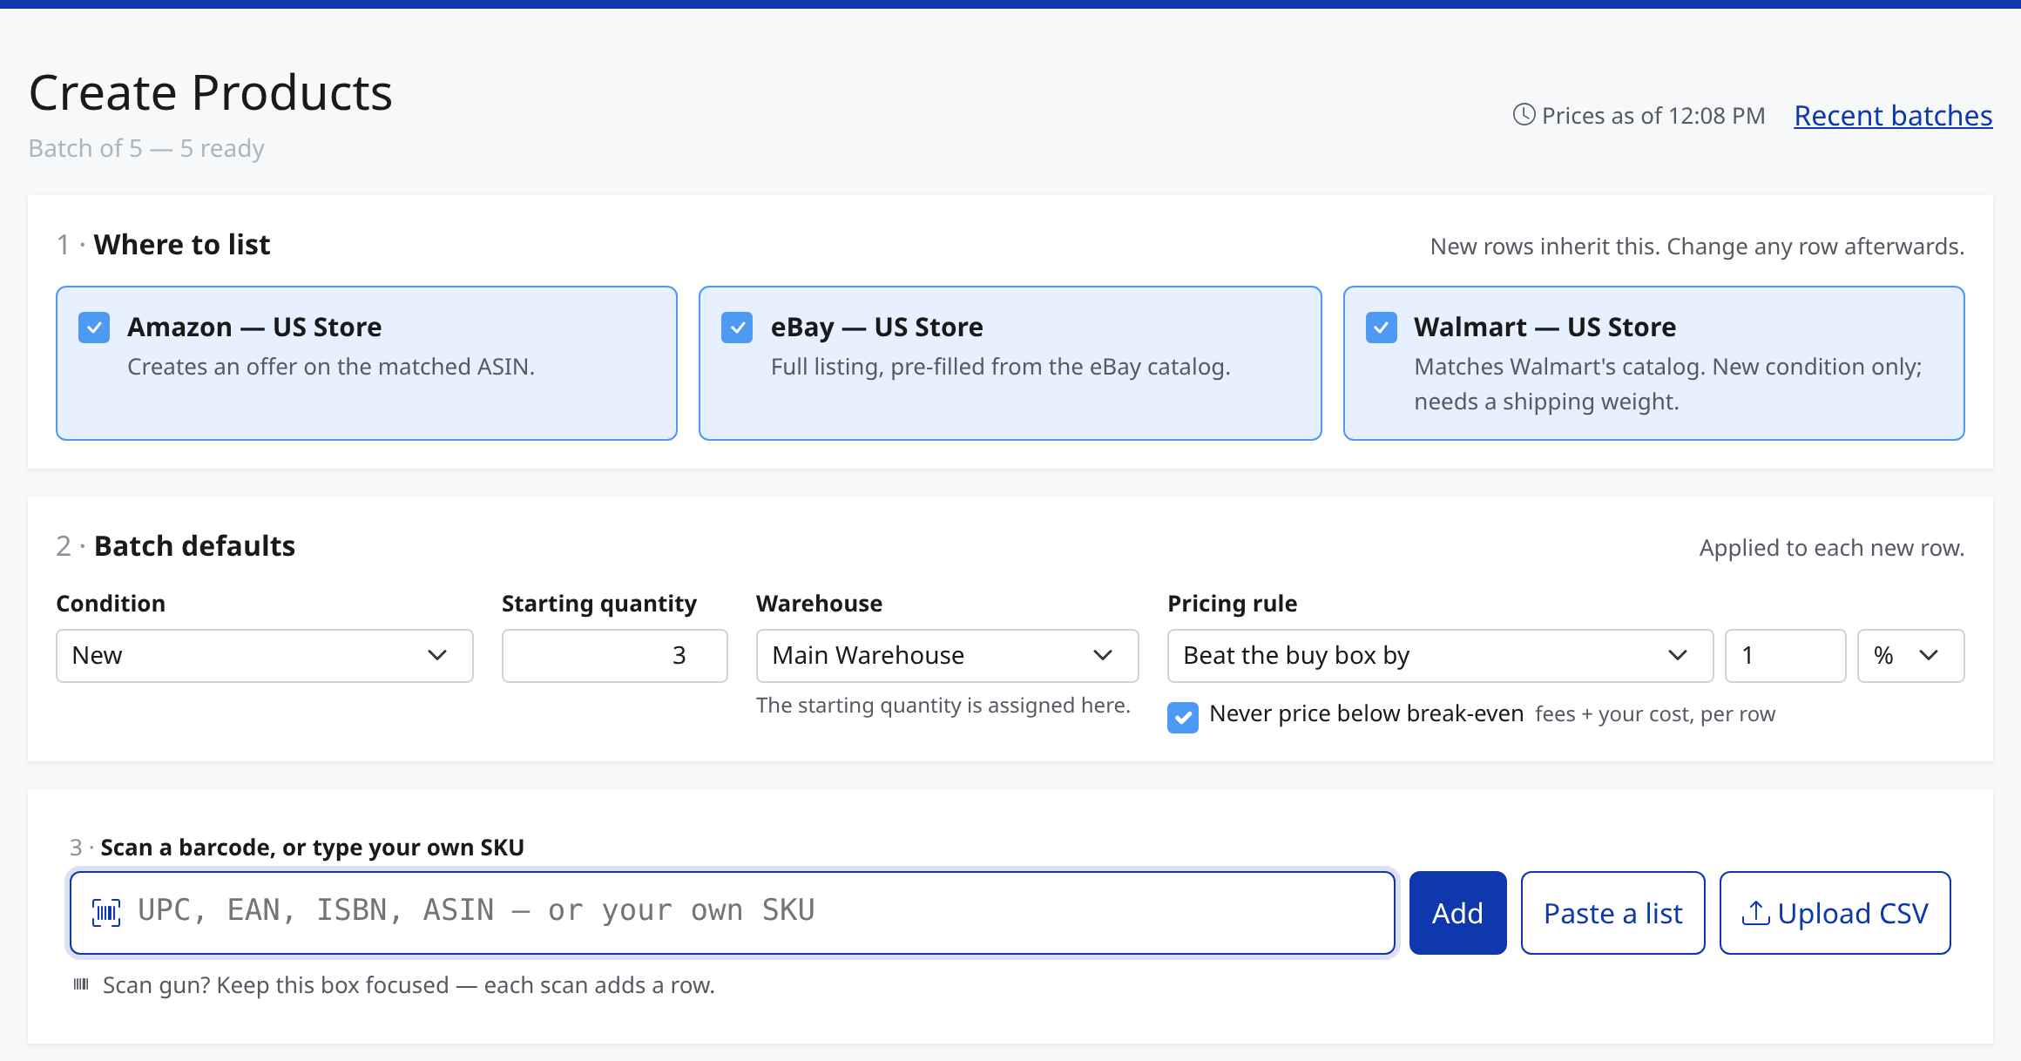Focus the UPC, EAN, ISBN, ASIN scan field
The image size is (2021, 1061).
tap(733, 913)
